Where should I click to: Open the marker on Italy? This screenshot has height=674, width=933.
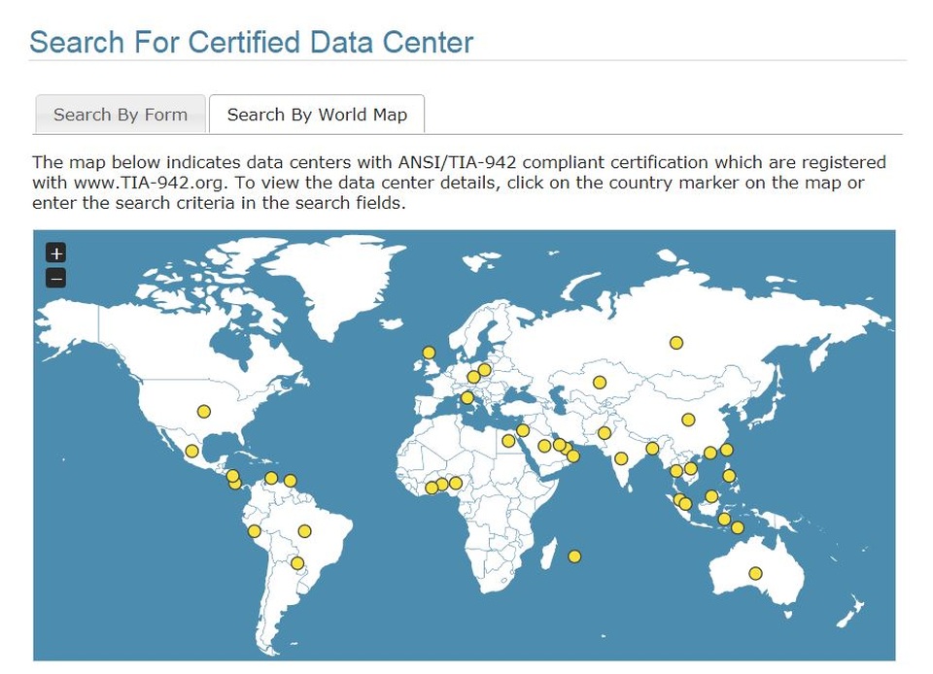pyautogui.click(x=467, y=397)
